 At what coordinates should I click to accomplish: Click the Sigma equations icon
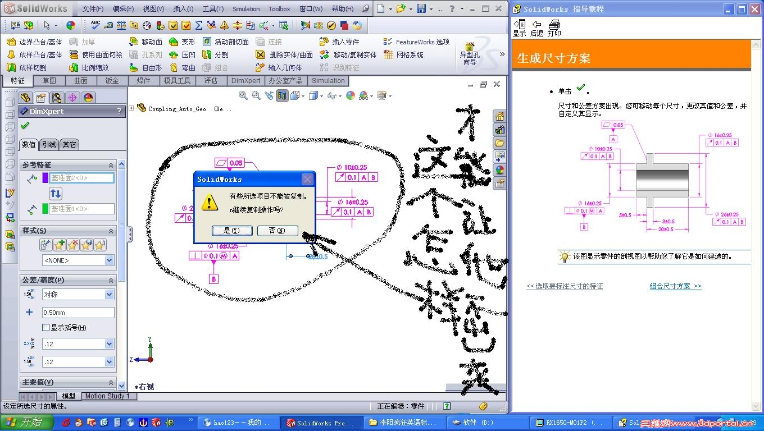(199, 25)
